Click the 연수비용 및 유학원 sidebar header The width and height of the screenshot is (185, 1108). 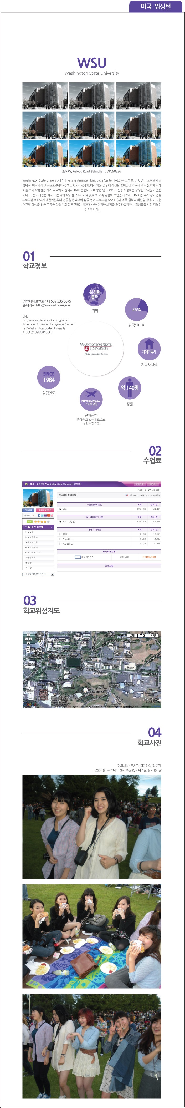pos(38,527)
